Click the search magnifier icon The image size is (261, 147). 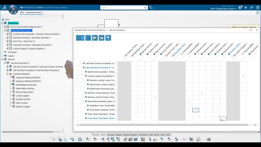(x=145, y=8)
